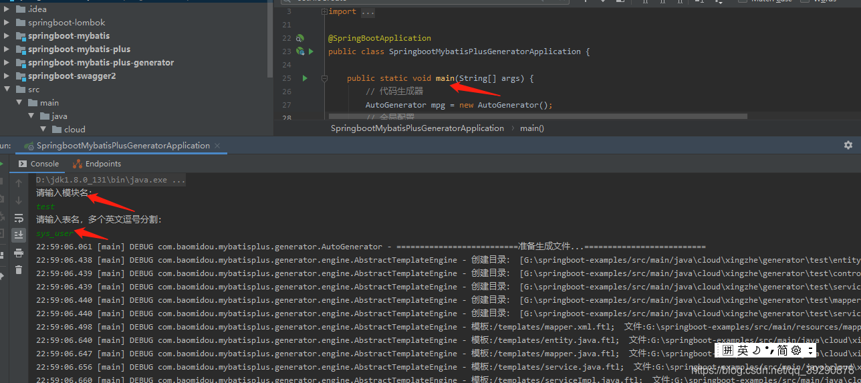861x383 pixels.
Task: Toggle IME punctuation mode icon
Action: coord(768,350)
